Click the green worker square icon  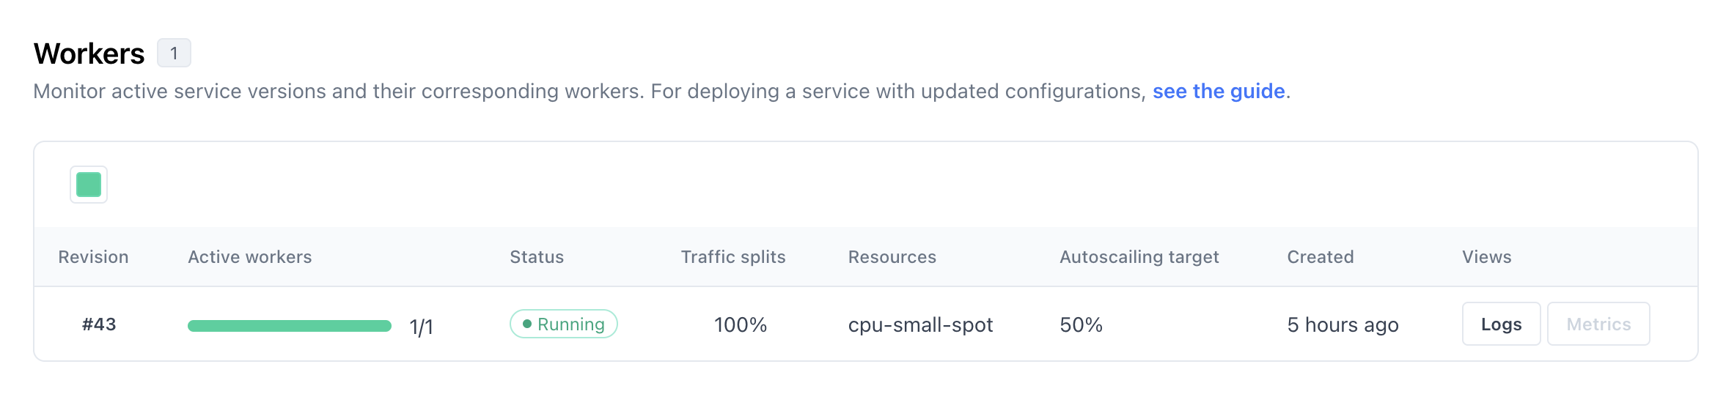tap(89, 185)
